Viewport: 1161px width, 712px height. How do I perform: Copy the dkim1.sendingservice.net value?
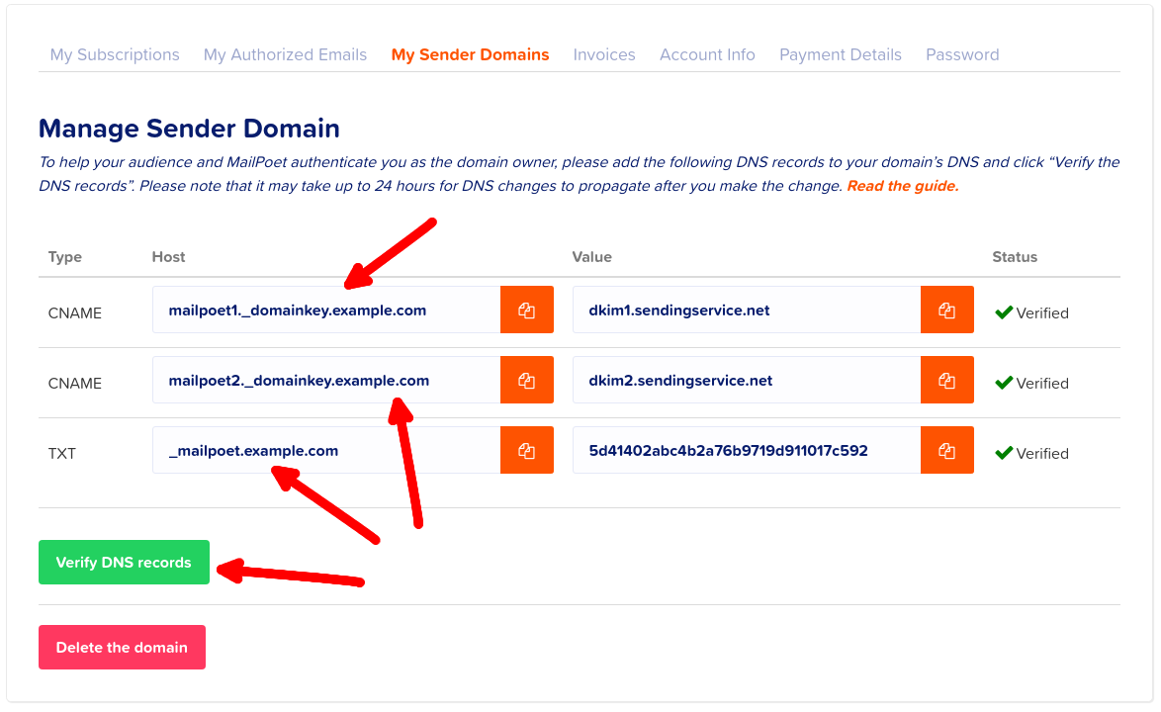click(x=946, y=310)
